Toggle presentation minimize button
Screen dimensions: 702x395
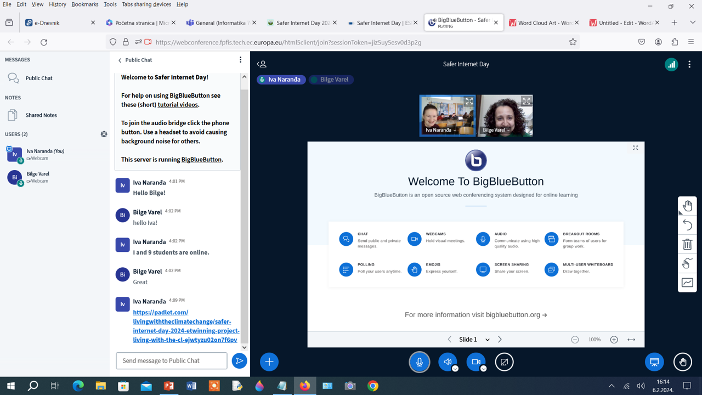click(654, 362)
